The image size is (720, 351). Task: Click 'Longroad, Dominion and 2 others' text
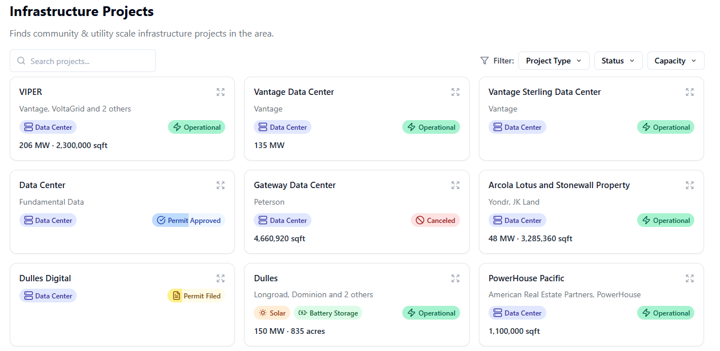314,294
